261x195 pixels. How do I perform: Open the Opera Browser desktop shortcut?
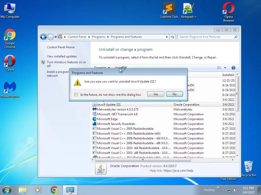tap(229, 12)
